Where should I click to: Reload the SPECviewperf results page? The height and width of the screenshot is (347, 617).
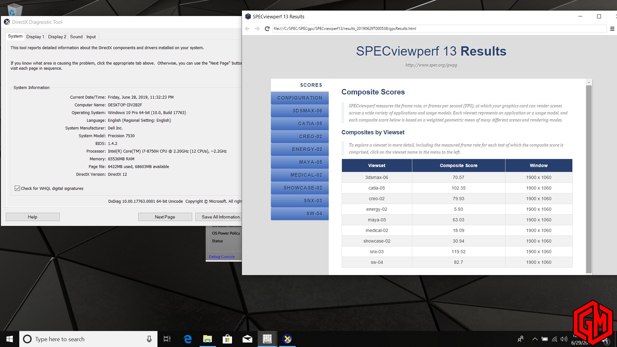[x=267, y=29]
